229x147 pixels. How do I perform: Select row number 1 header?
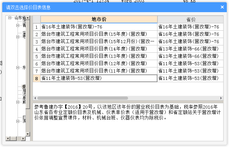(x=37, y=27)
